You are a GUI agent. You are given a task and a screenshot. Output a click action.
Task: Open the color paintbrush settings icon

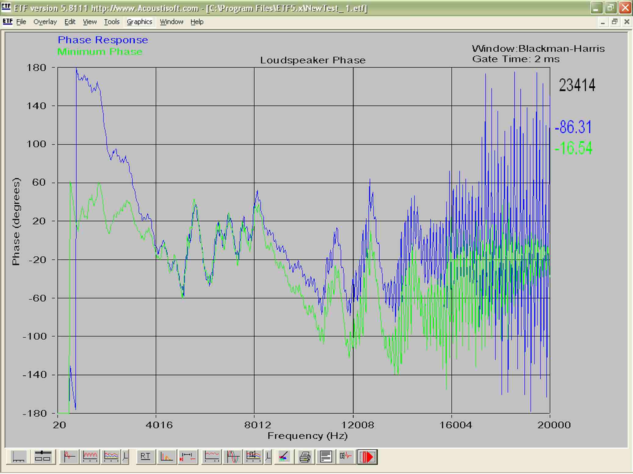284,457
